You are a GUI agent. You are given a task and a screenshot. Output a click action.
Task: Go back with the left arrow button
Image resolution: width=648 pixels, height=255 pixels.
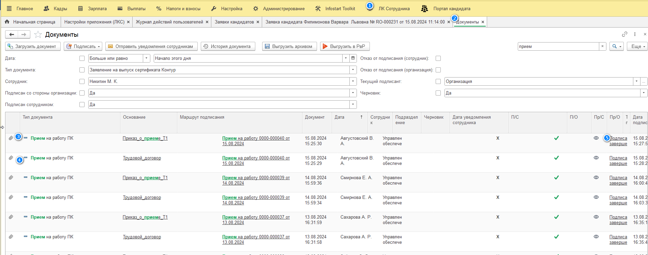coord(12,34)
